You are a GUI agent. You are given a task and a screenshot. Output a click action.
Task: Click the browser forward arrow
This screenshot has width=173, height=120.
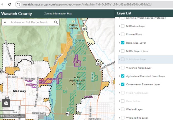2,4
